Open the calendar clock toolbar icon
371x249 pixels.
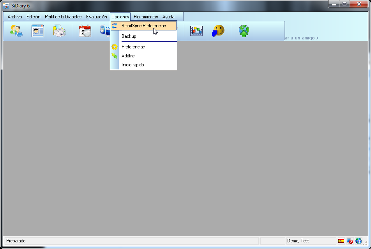click(x=85, y=31)
